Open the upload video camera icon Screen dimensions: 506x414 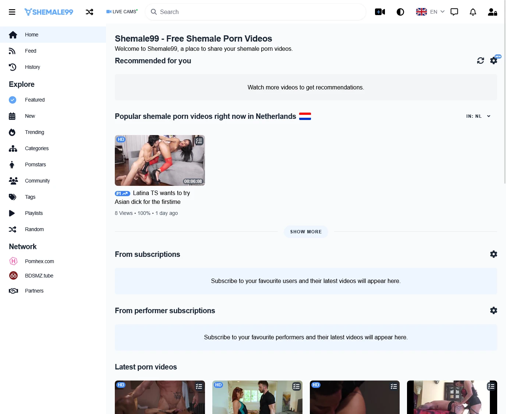380,12
